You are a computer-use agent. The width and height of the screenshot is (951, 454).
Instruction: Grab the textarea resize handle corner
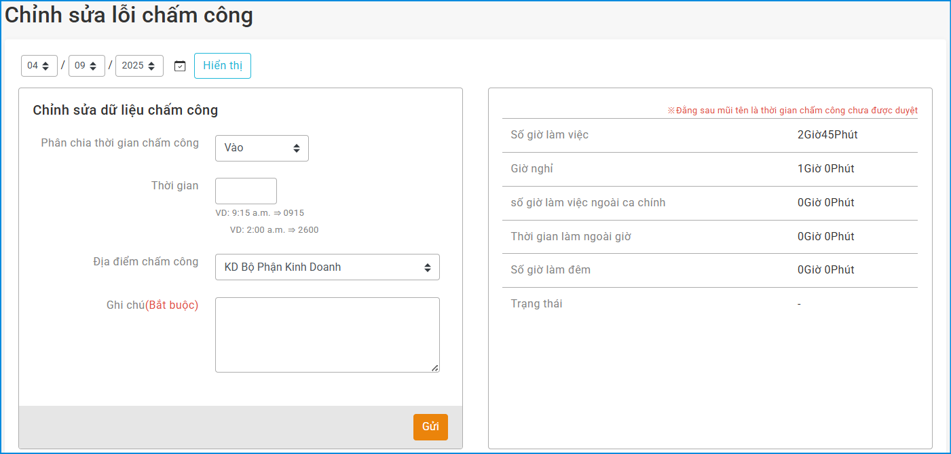click(435, 368)
